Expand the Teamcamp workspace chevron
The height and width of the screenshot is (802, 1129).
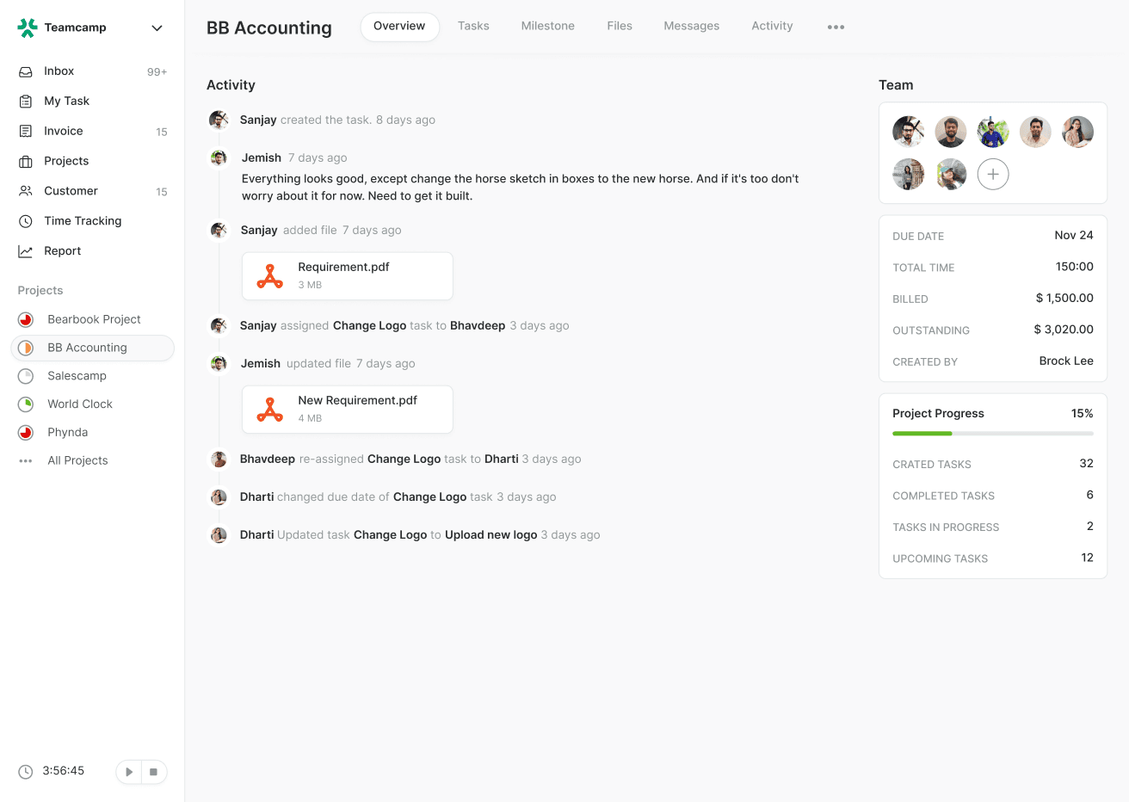157,28
